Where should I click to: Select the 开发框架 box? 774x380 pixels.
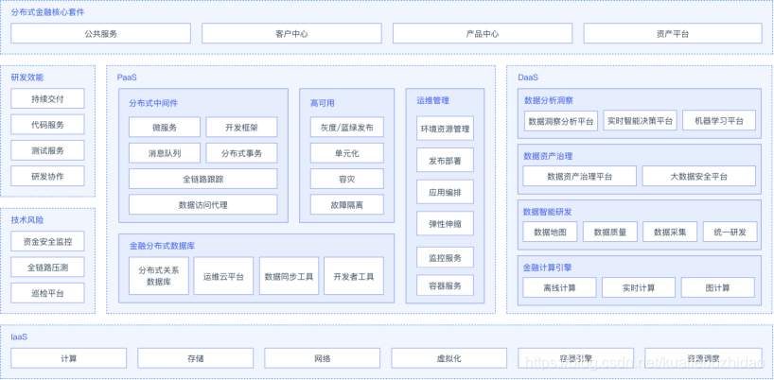point(241,128)
